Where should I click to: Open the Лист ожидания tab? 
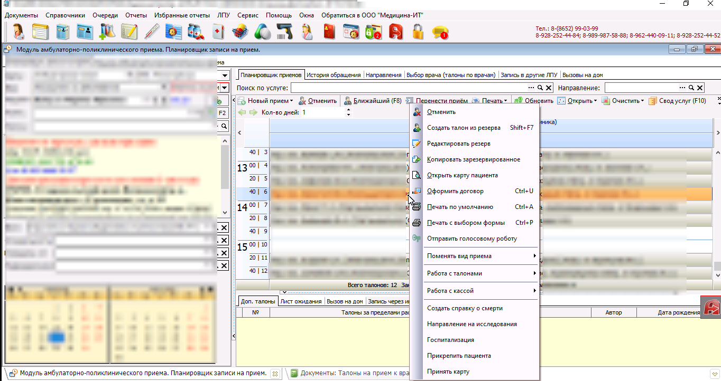click(301, 302)
